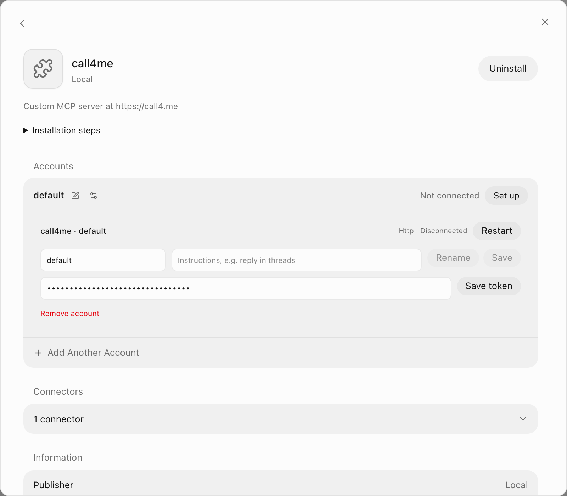Click the Rename button

tap(453, 258)
